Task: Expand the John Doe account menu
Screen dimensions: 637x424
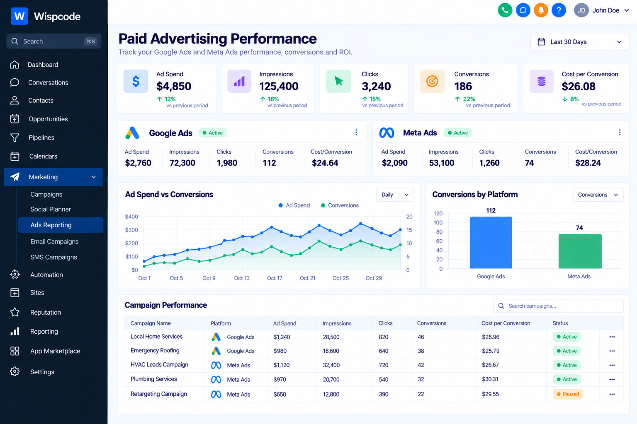Action: pyautogui.click(x=626, y=10)
